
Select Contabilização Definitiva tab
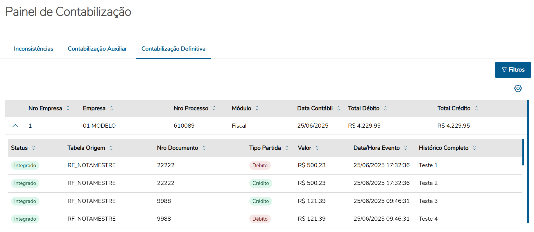click(x=173, y=49)
